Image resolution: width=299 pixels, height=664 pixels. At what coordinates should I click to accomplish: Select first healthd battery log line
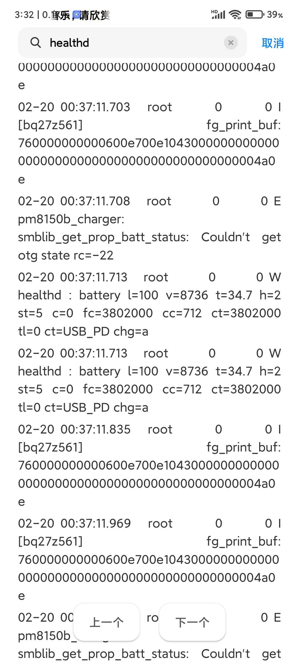click(x=149, y=304)
